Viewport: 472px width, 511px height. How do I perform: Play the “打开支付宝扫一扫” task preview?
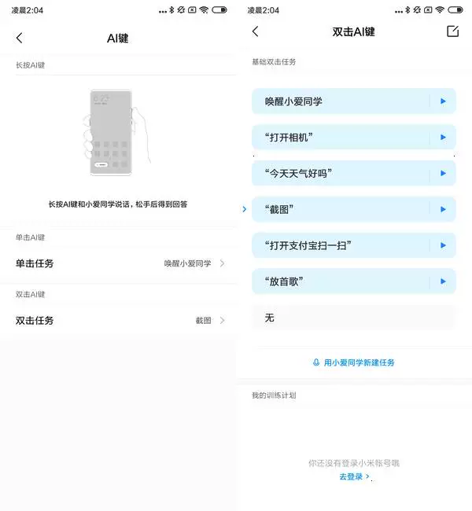443,245
